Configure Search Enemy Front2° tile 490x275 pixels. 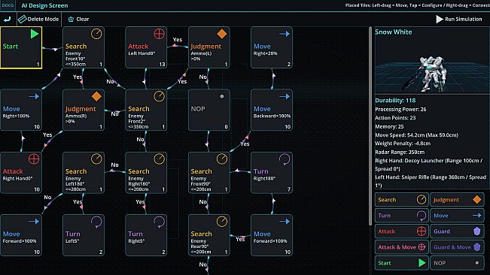(x=146, y=110)
